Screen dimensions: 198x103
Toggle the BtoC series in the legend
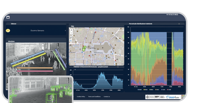152,90
